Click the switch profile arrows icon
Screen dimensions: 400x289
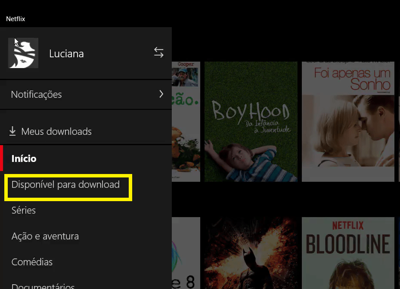coord(159,53)
